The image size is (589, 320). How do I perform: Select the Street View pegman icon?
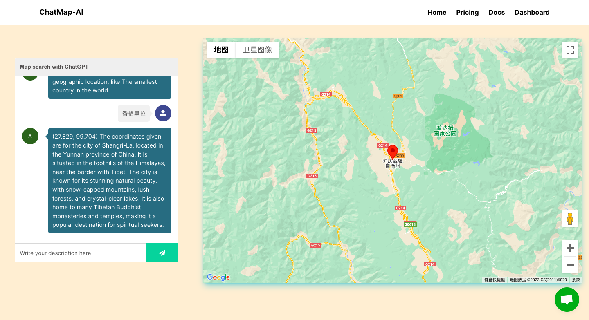tap(570, 219)
